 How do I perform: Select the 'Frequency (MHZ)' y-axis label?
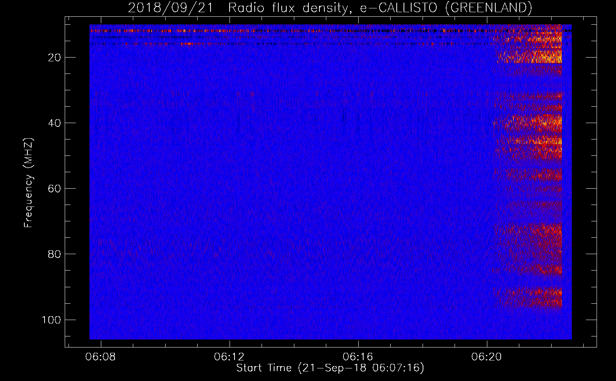tap(29, 183)
